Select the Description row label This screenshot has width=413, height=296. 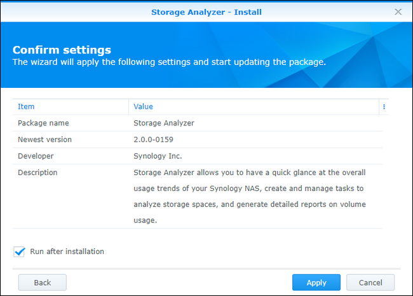(x=37, y=173)
